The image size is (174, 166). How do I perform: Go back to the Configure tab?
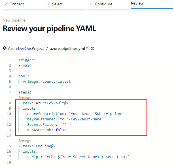click(103, 4)
